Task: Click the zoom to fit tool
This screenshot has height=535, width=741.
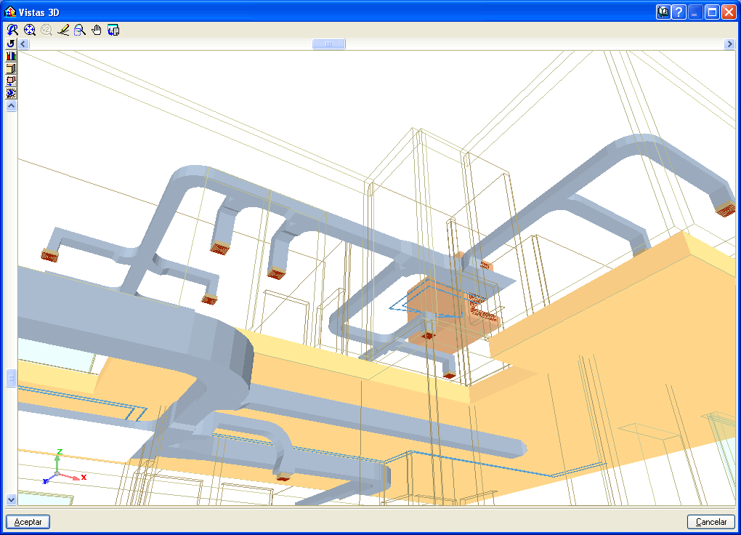Action: tap(29, 30)
